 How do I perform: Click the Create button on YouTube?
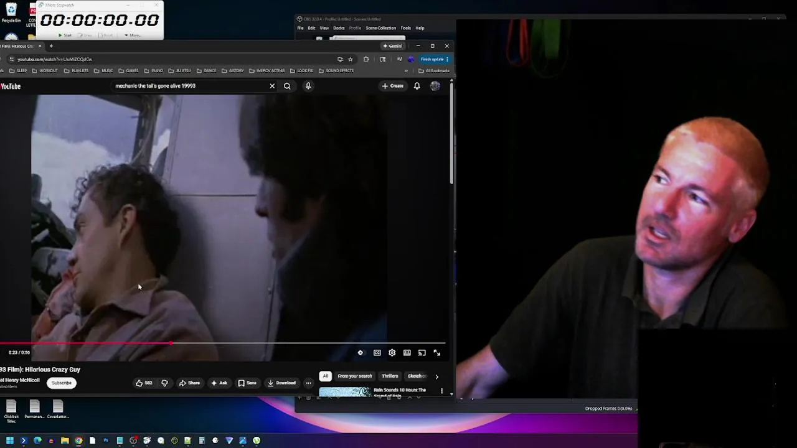393,86
